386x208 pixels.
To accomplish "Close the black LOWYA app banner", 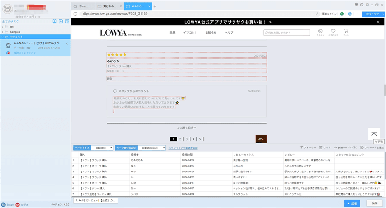I will coord(378,22).
